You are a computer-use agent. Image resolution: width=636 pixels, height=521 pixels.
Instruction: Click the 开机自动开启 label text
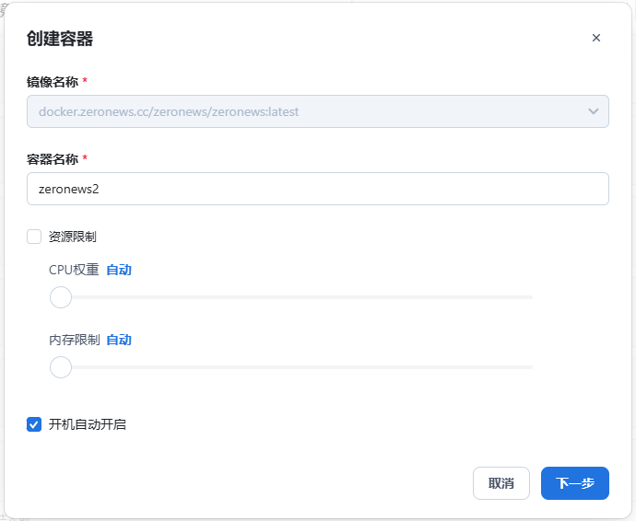tap(88, 424)
